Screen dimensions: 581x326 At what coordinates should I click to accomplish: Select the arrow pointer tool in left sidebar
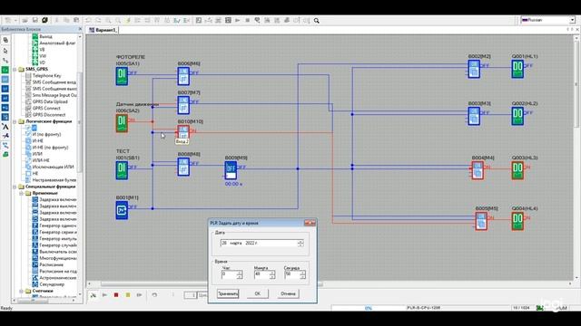(5, 51)
